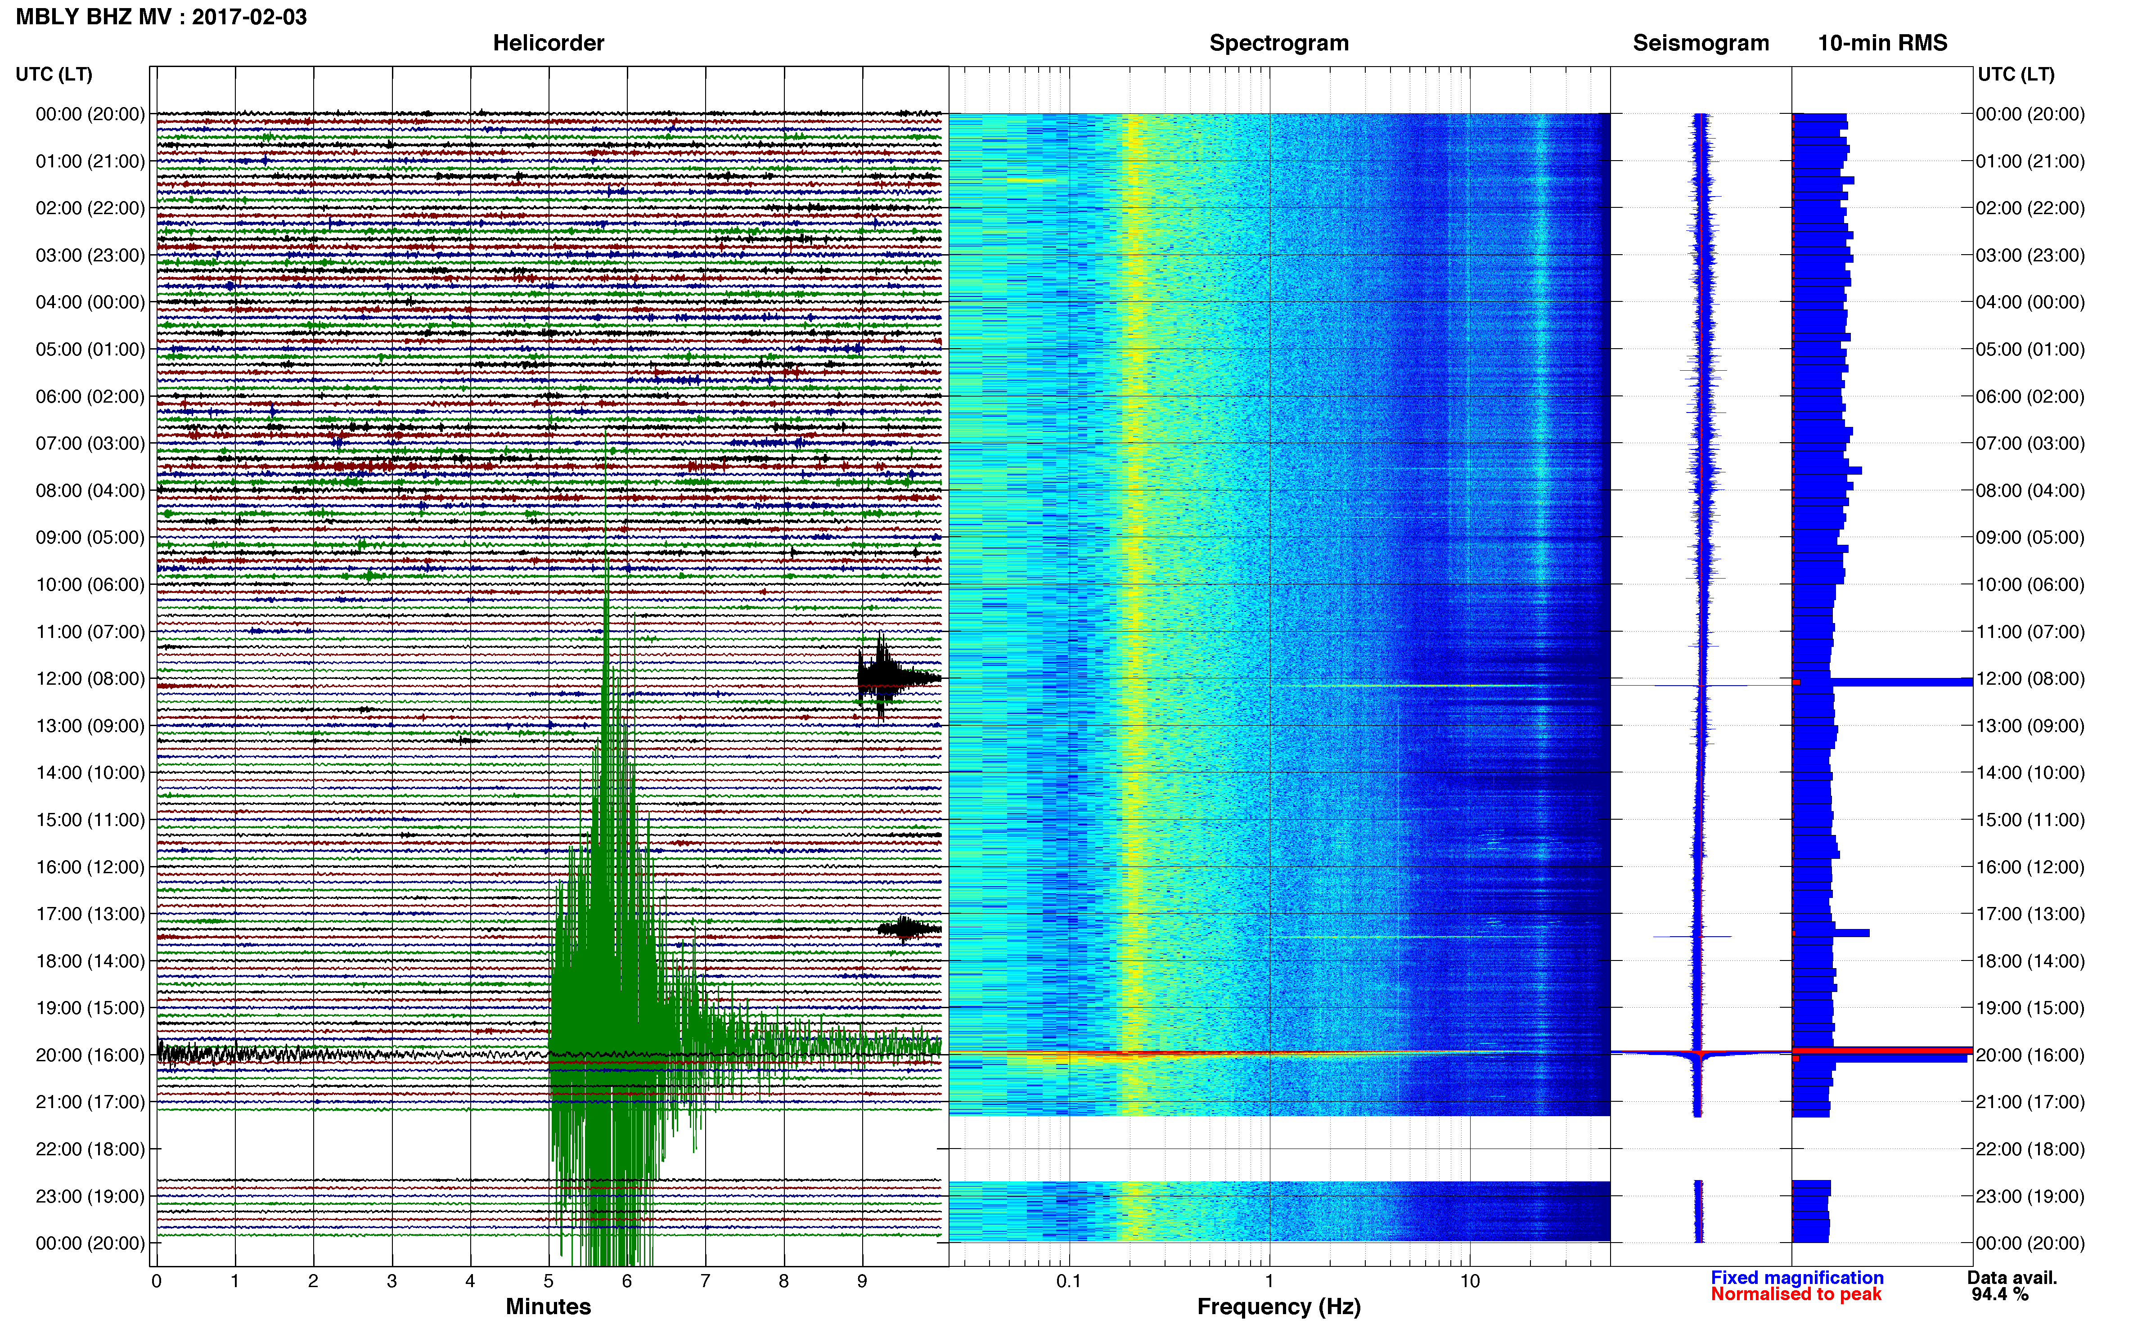Click the RMS spike bar near 17:20
The height and width of the screenshot is (1333, 2133).
click(1831, 933)
